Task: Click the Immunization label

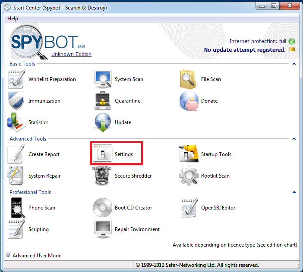Action: pos(44,101)
